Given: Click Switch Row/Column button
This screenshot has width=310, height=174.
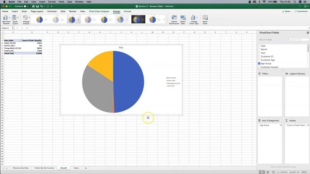Looking at the screenshot, I should click(x=174, y=19).
